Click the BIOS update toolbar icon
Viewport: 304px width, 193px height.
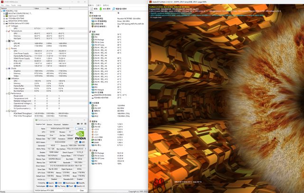tap(101, 9)
